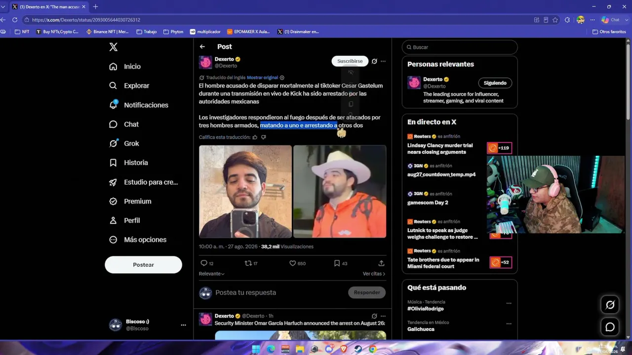Screen dimensions: 632x355
Task: Click the browser reload button
Action: tap(15, 20)
